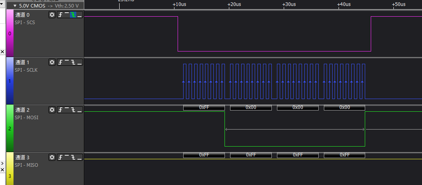This screenshot has height=185, width=422.
Task: Set rising edge trigger on 通道 2 MOSI
Action: 60,110
